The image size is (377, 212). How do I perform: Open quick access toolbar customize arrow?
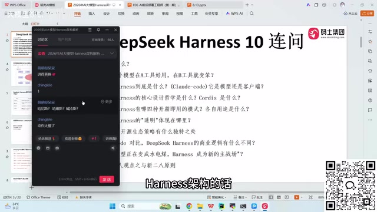[x=64, y=14]
